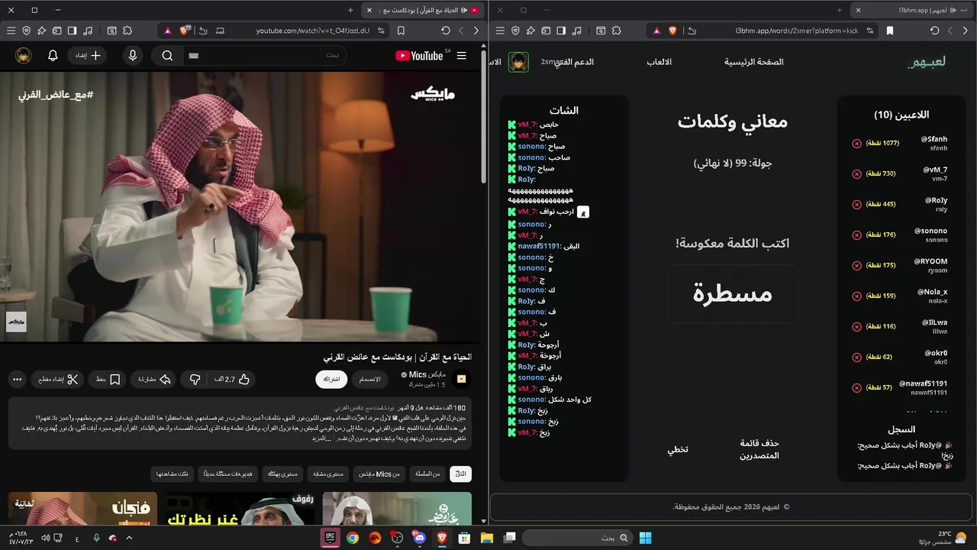Start YouTube voice search with microphone

point(133,56)
